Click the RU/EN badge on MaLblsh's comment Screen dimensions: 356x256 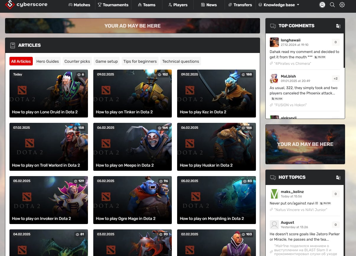tap(277, 99)
